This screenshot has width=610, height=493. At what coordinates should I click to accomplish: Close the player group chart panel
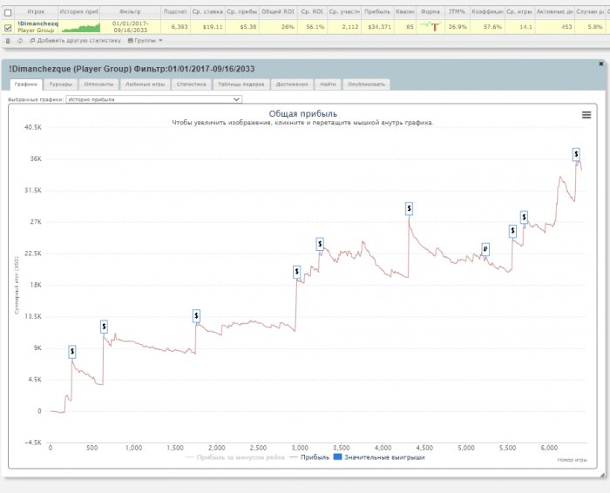[x=600, y=64]
